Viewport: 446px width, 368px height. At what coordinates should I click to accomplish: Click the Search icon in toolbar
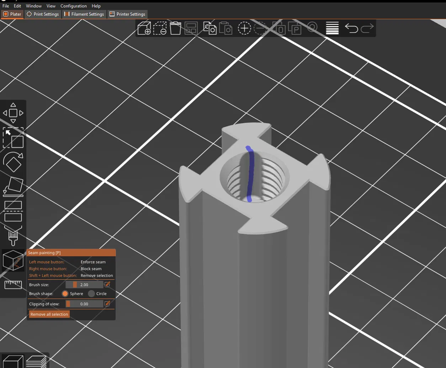pyautogui.click(x=312, y=27)
